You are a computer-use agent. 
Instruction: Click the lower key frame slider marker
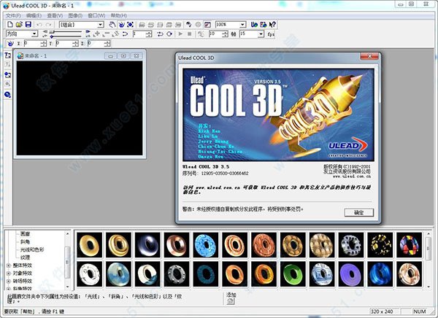pos(52,36)
